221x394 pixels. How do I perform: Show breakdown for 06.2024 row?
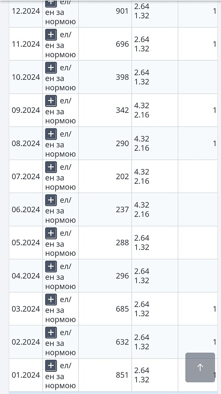click(x=51, y=200)
